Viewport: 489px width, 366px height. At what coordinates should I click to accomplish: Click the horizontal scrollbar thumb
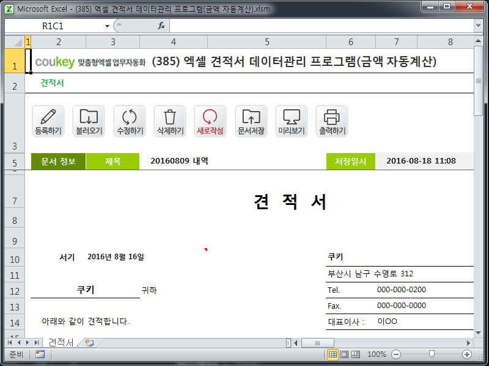[317, 343]
